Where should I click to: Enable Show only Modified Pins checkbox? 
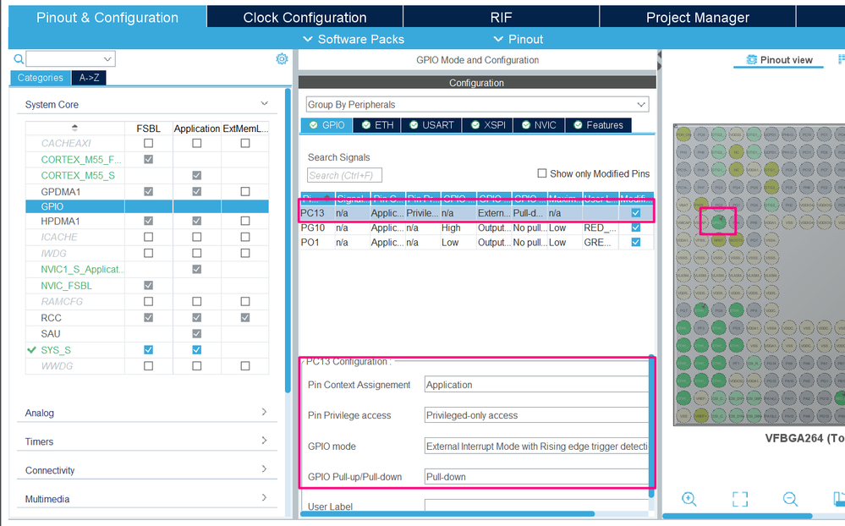pos(542,173)
